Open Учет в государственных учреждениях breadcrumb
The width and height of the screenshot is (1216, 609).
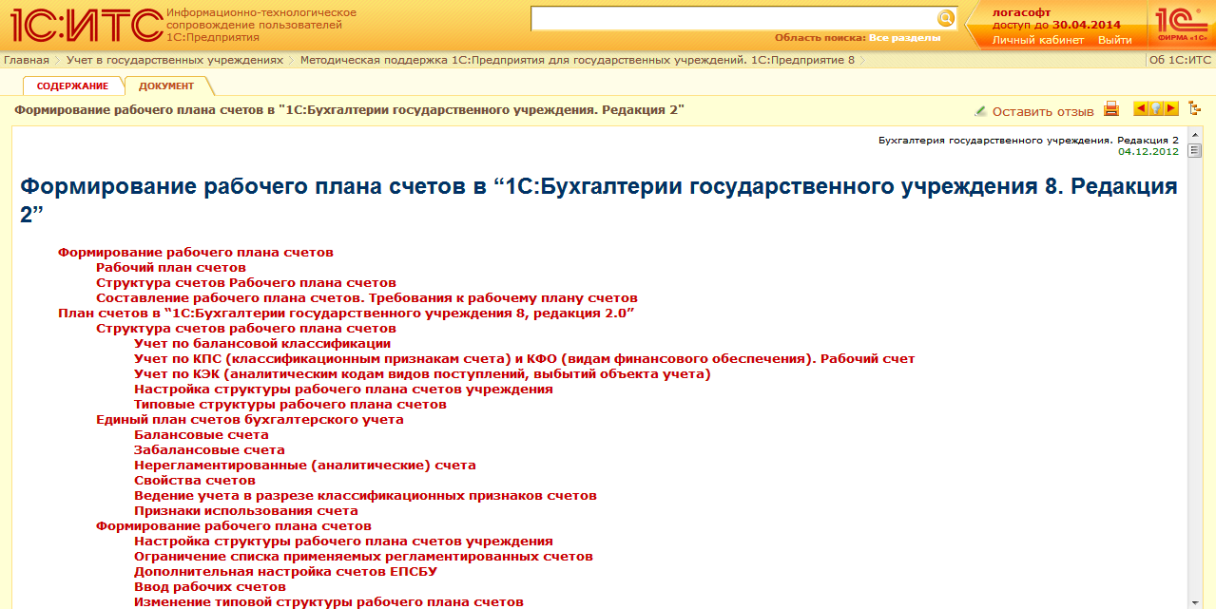point(175,60)
